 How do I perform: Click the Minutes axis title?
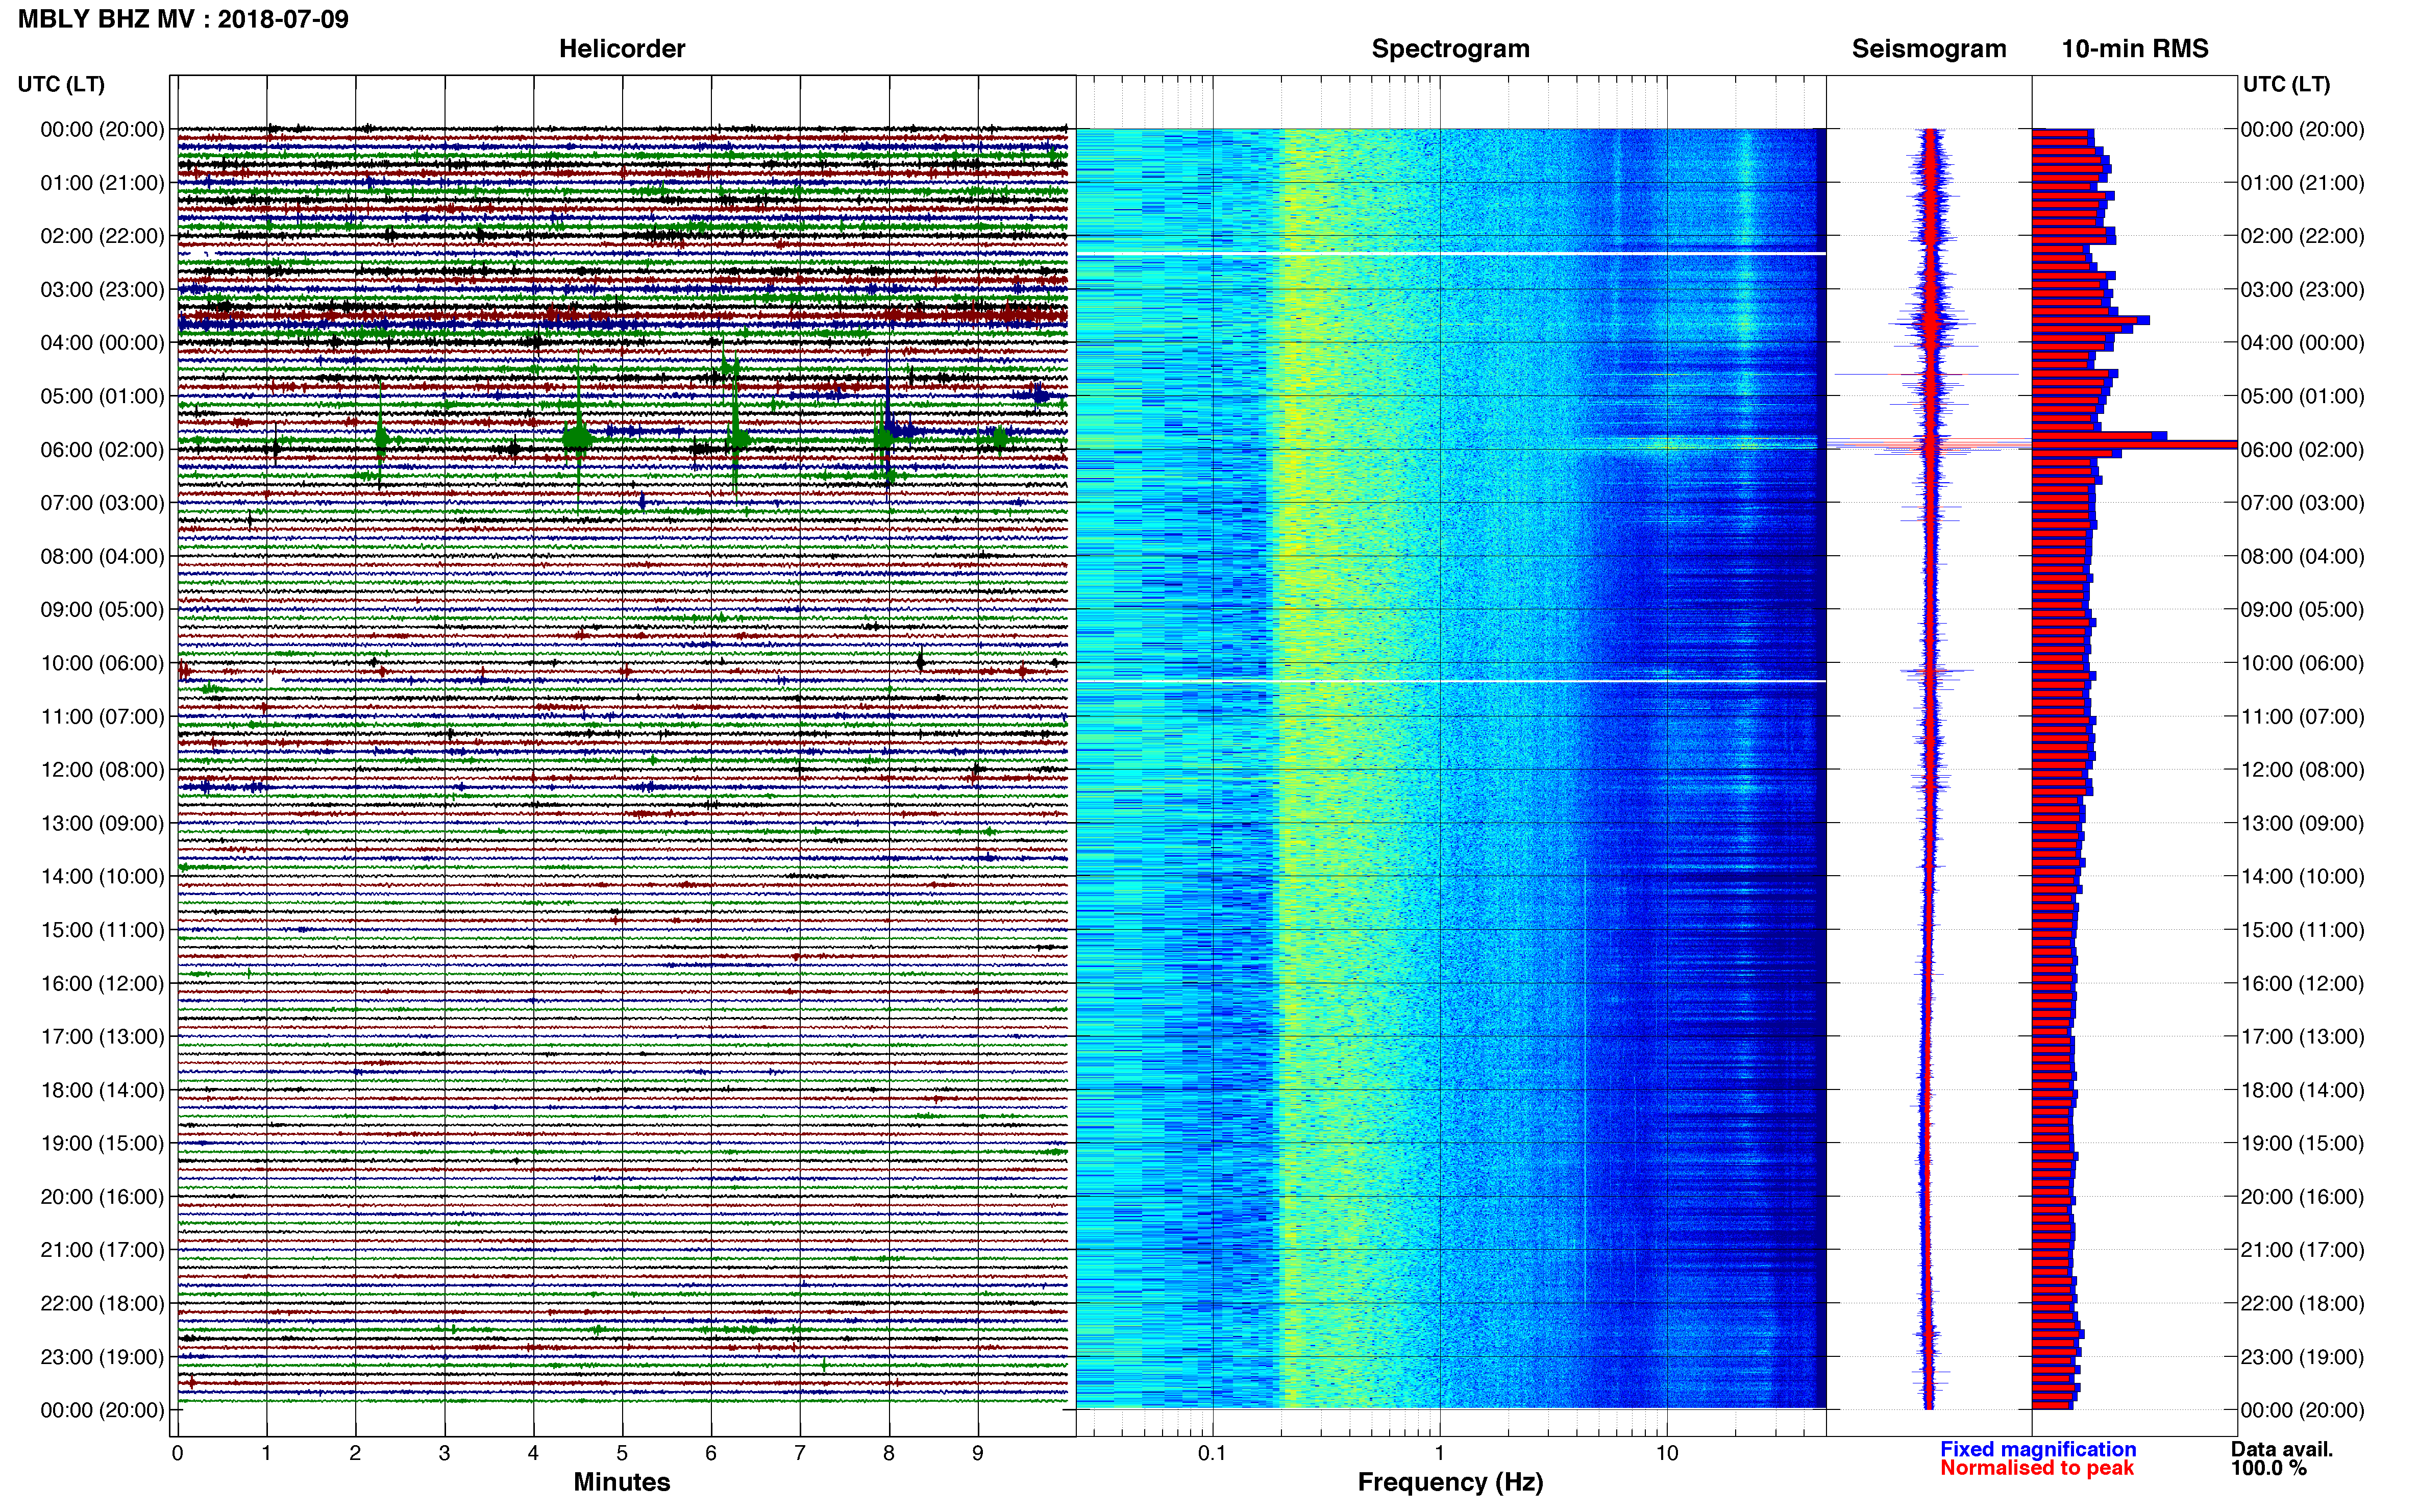(x=622, y=1482)
